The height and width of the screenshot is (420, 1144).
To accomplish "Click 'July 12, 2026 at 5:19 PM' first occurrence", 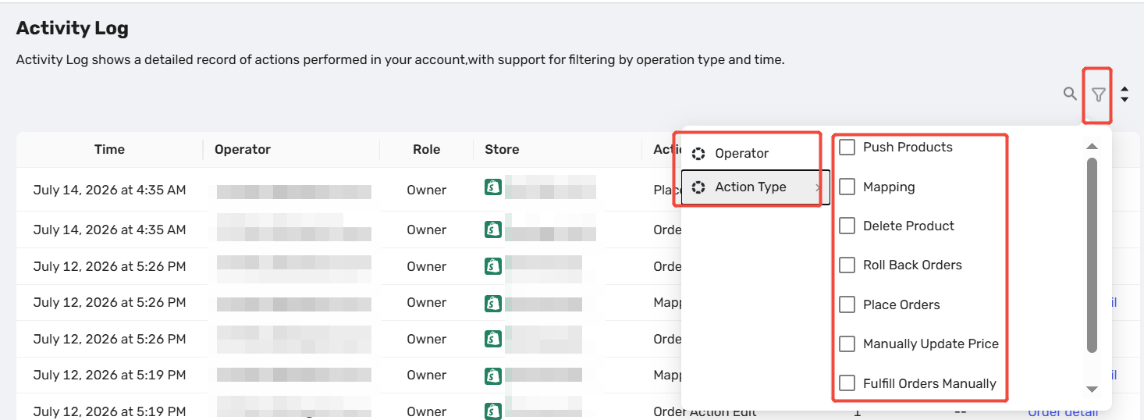I will (x=109, y=376).
